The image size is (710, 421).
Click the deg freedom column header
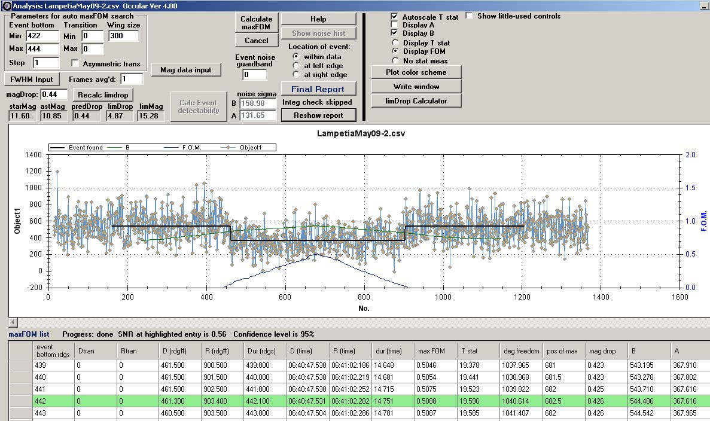(521, 351)
